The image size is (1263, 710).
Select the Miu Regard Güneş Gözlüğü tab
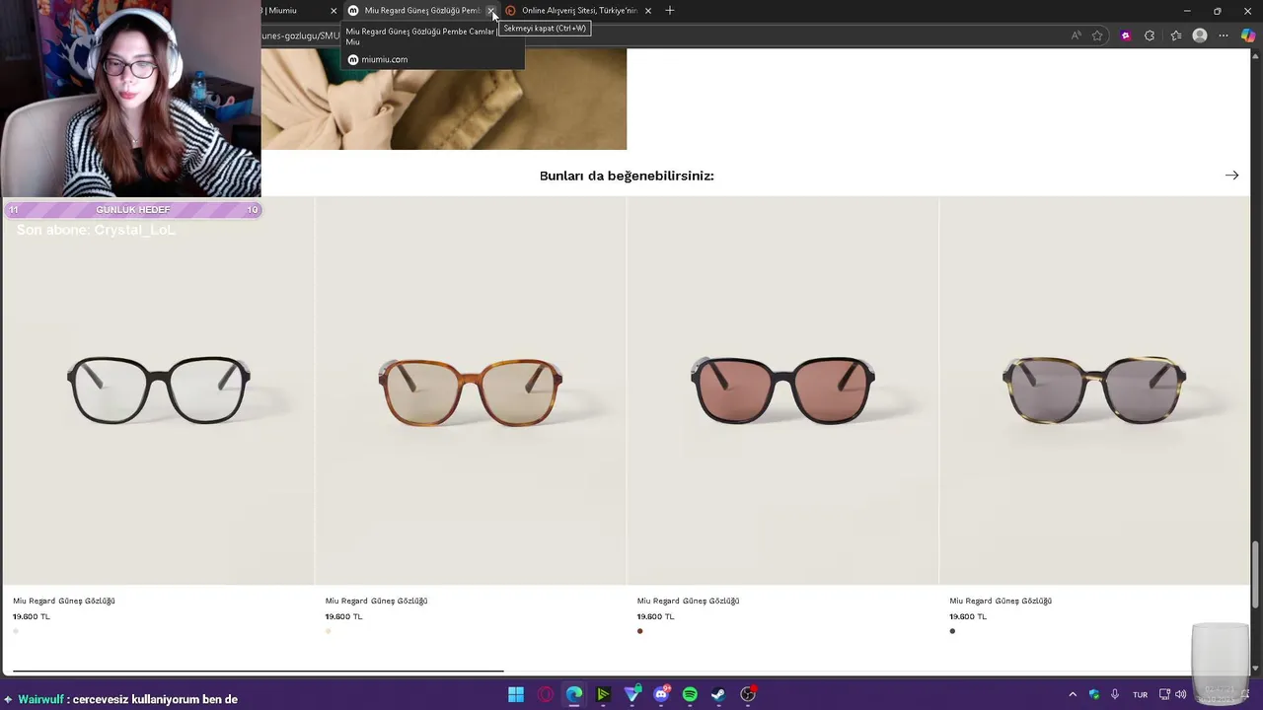pos(421,11)
